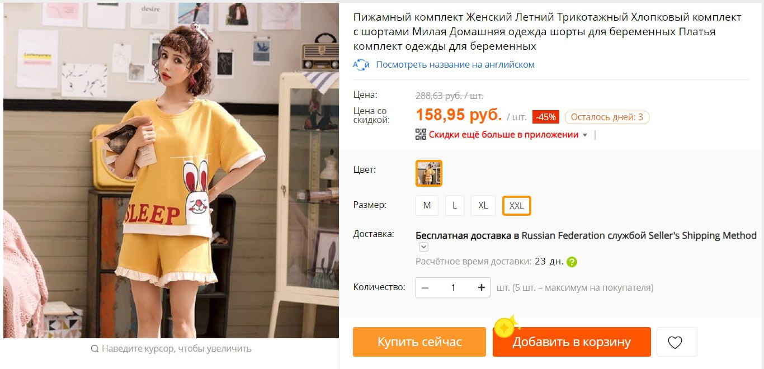Expand the 'Скидки ещё больше в приложении' dropdown arrow
The width and height of the screenshot is (764, 369).
point(585,135)
